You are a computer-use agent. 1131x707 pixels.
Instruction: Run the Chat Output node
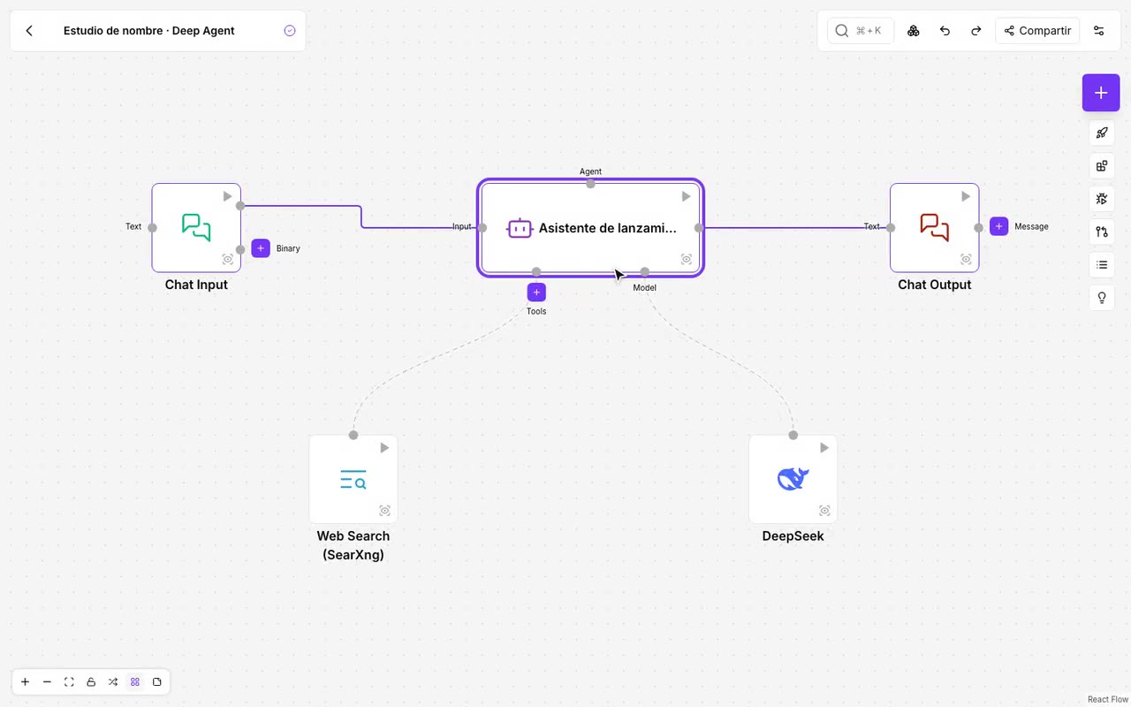tap(966, 196)
